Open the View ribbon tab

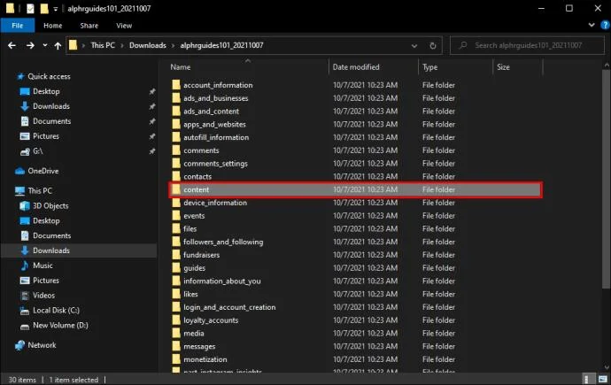pos(124,26)
